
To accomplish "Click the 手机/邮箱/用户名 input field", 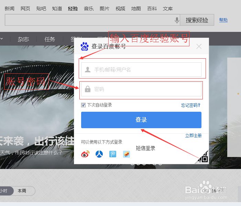I will coord(141,70).
